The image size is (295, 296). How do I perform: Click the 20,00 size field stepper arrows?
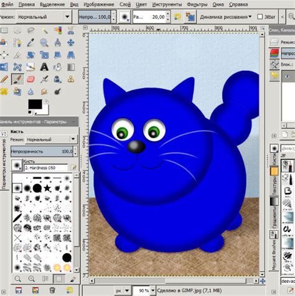[167, 17]
